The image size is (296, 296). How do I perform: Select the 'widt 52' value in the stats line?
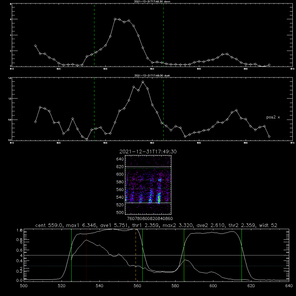[x=268, y=225]
